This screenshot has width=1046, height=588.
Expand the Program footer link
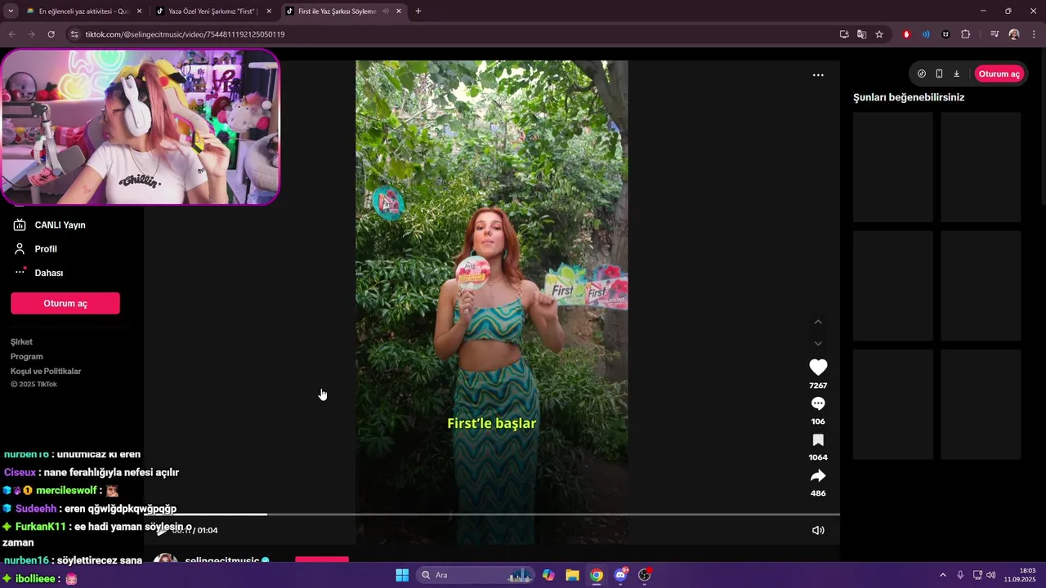click(x=27, y=357)
